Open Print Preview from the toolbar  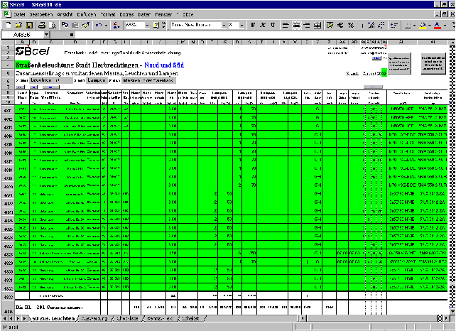pyautogui.click(x=53, y=26)
